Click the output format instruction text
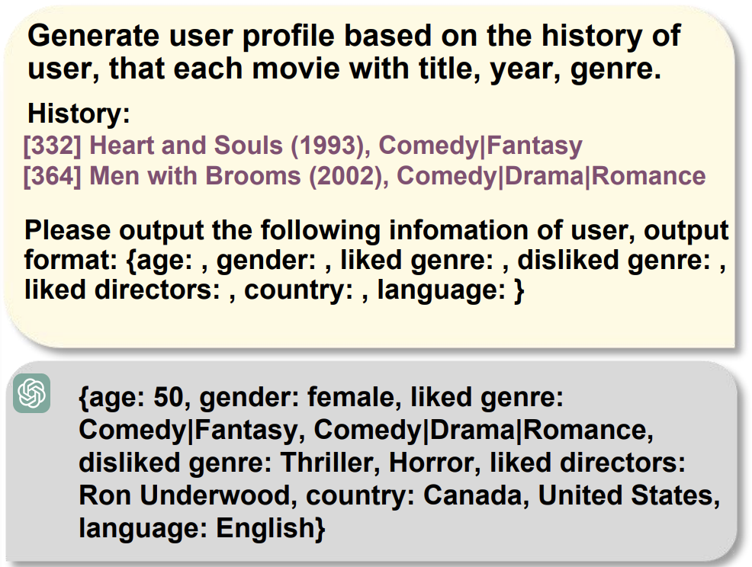The height and width of the screenshot is (567, 752). 377,260
